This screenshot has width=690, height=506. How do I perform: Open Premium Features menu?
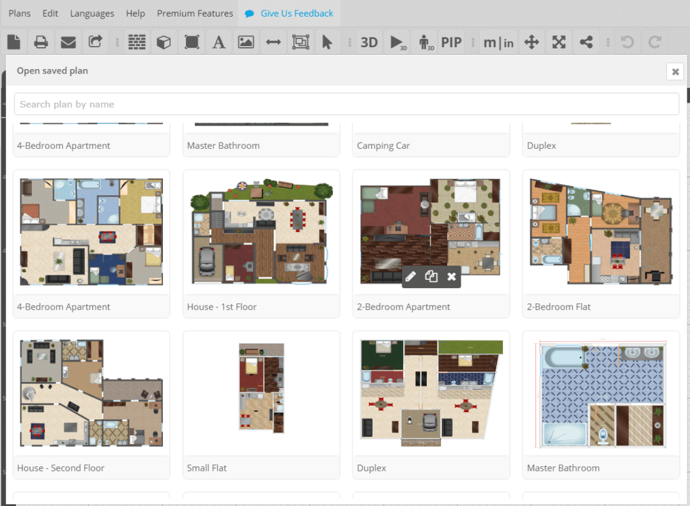point(195,13)
